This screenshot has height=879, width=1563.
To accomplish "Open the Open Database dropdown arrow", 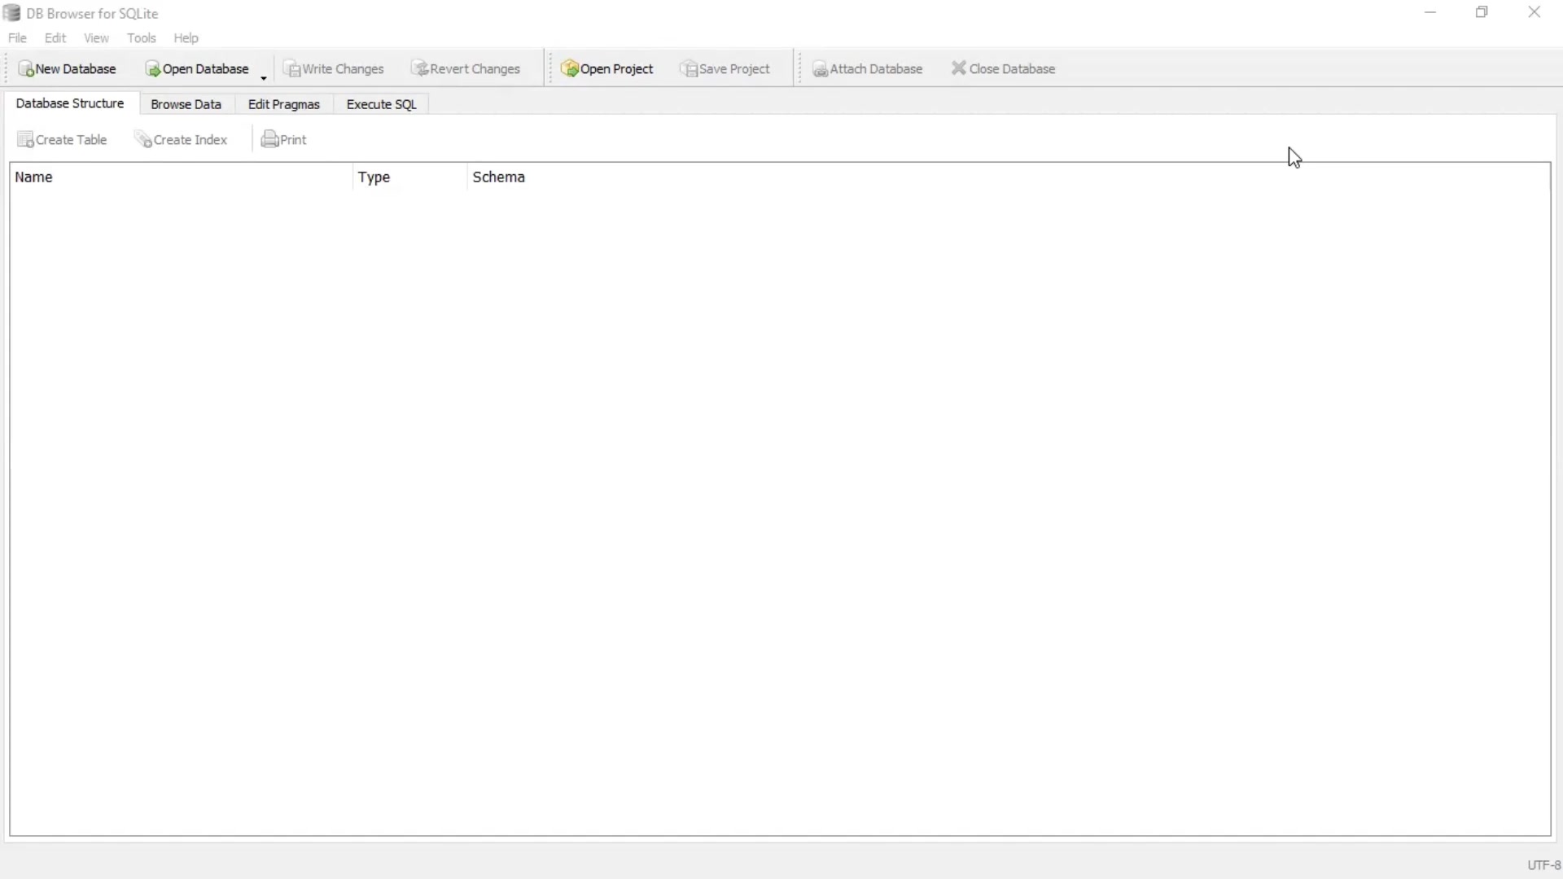I will (262, 78).
